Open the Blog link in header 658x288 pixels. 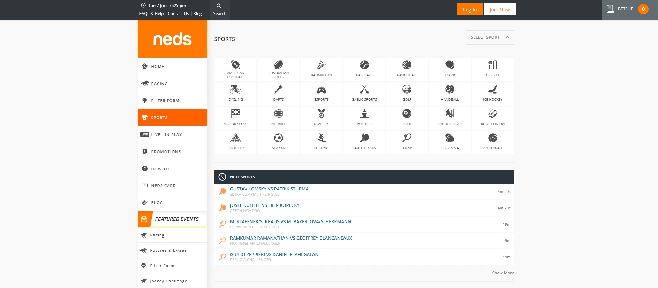point(197,14)
